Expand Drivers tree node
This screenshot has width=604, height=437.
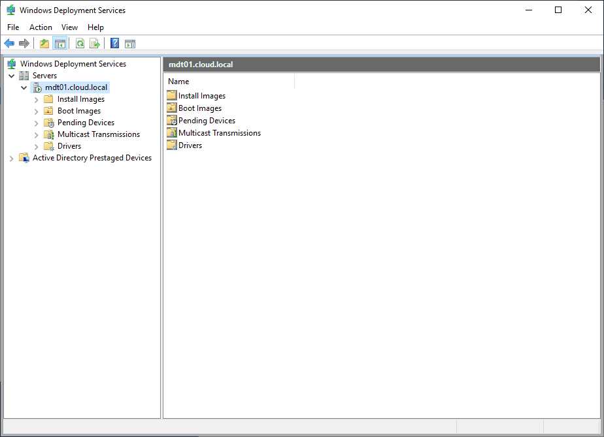coord(36,147)
